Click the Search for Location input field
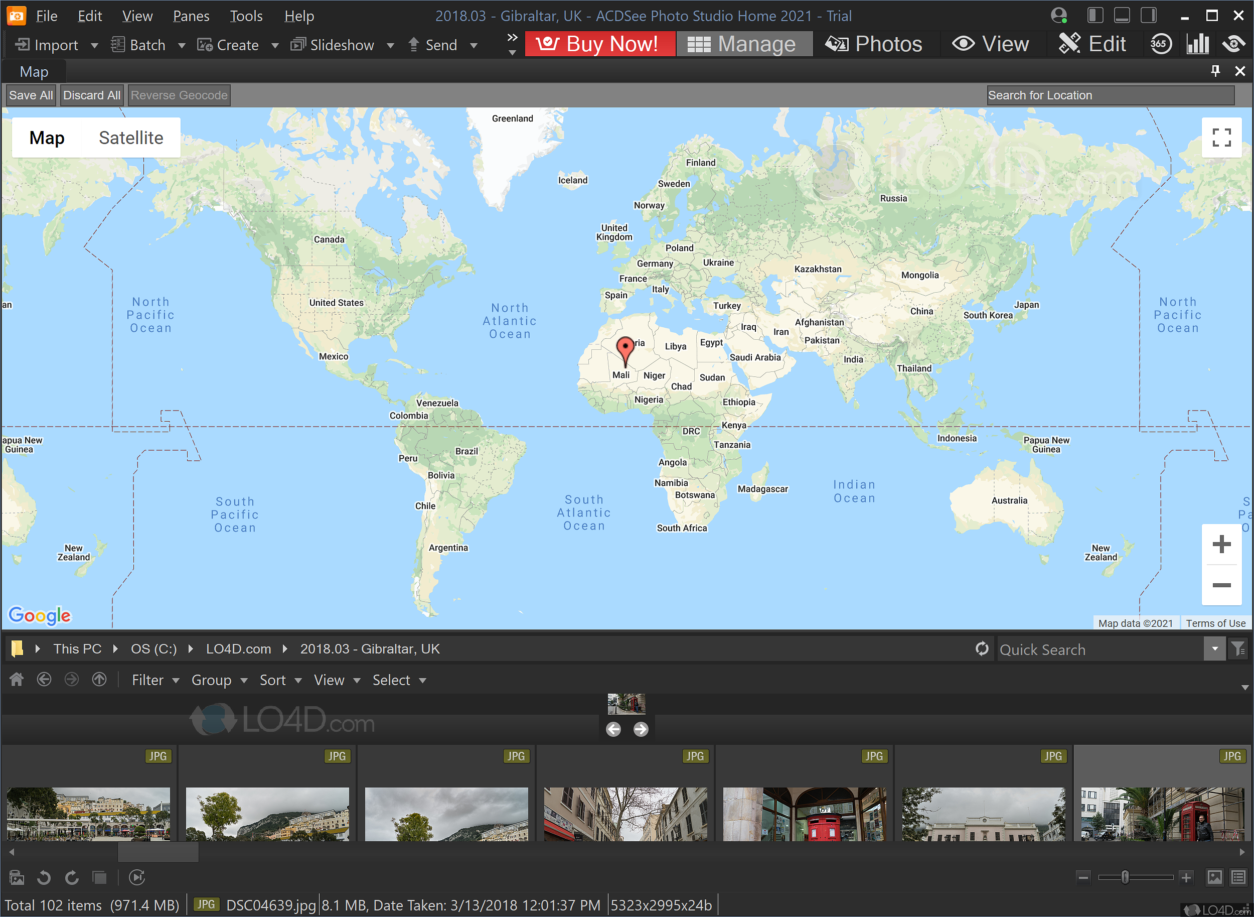 (x=1109, y=94)
